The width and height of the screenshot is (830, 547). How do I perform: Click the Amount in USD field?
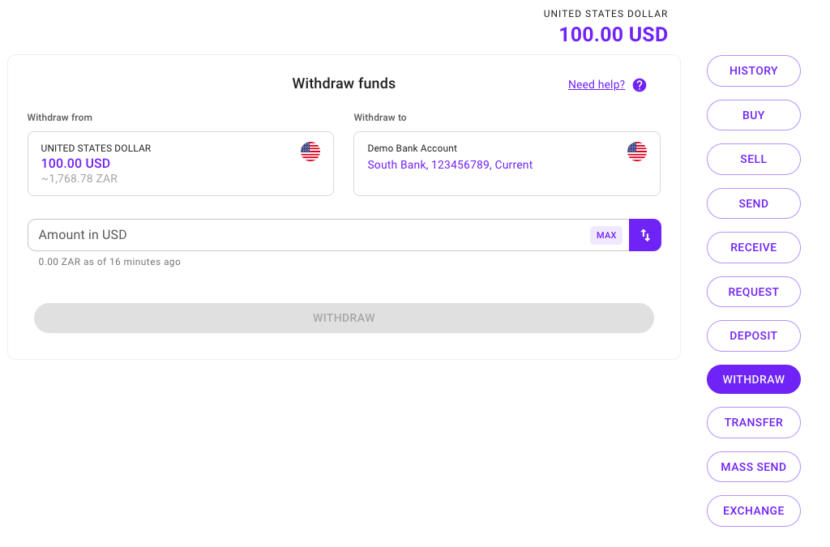(308, 235)
